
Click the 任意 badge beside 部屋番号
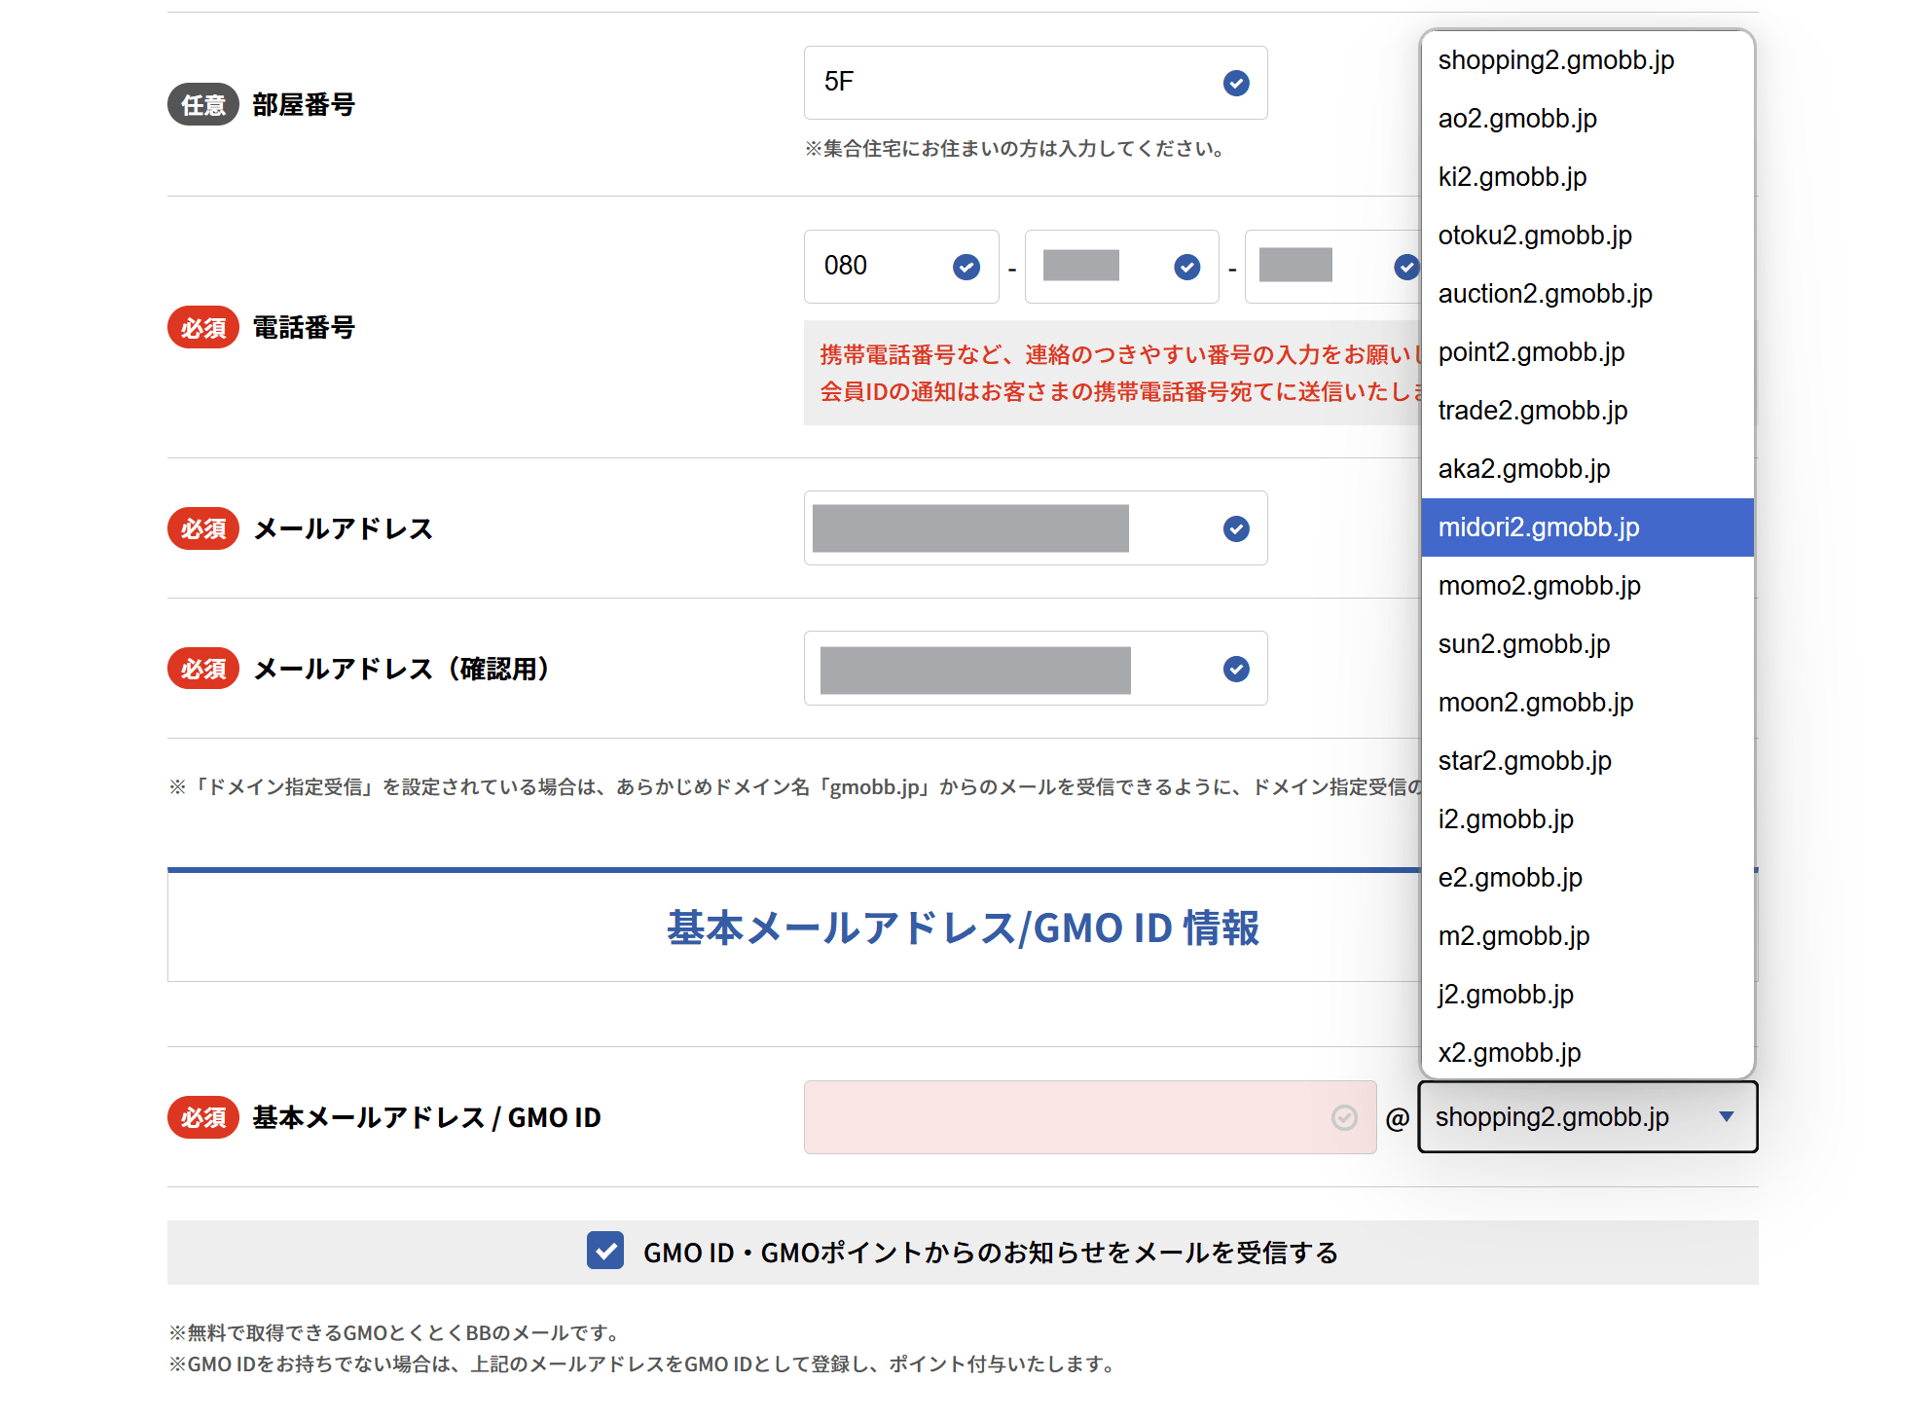tap(203, 104)
